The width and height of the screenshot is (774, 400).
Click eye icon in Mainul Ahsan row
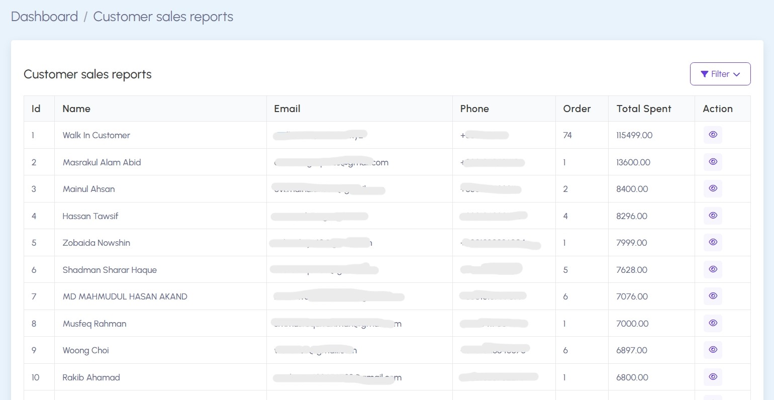pos(713,188)
